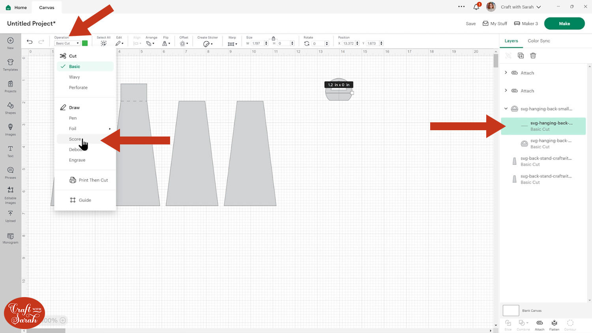
Task: Click the delete trash icon in Layers panel
Action: 533,56
